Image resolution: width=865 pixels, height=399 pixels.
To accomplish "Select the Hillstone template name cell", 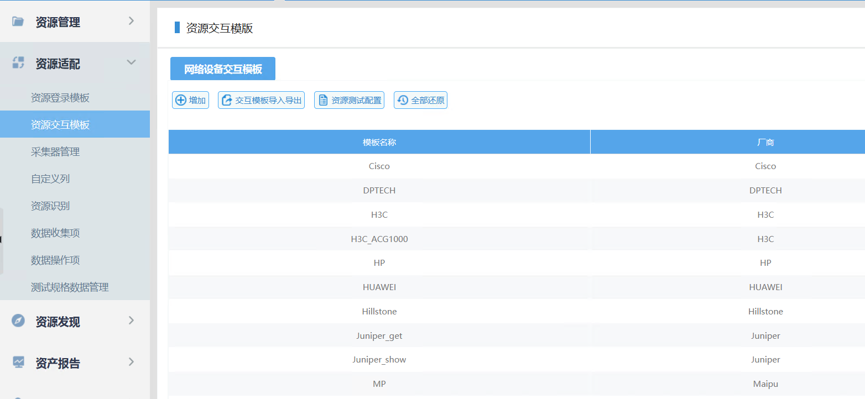I will click(379, 312).
